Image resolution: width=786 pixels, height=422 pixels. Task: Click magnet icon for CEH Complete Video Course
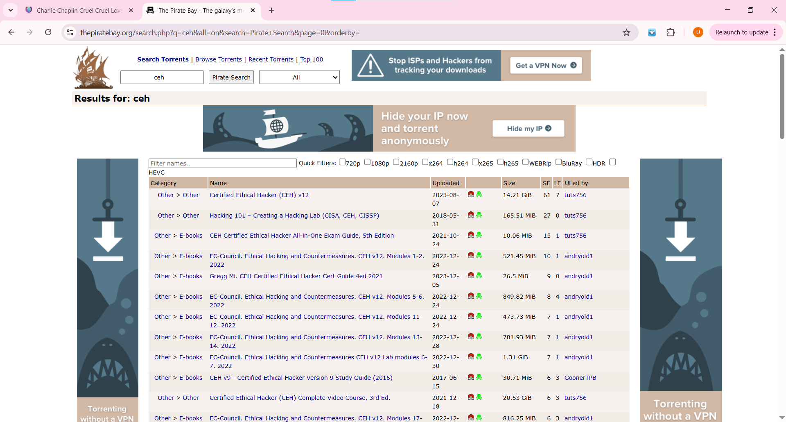(x=471, y=397)
